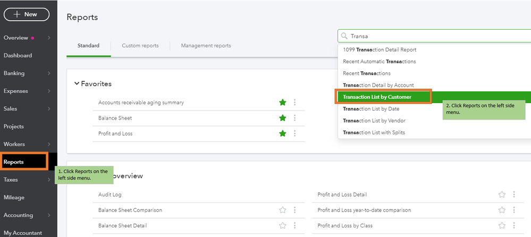Open more options for Profit and Loss Detail
The width and height of the screenshot is (531, 237).
click(x=514, y=195)
